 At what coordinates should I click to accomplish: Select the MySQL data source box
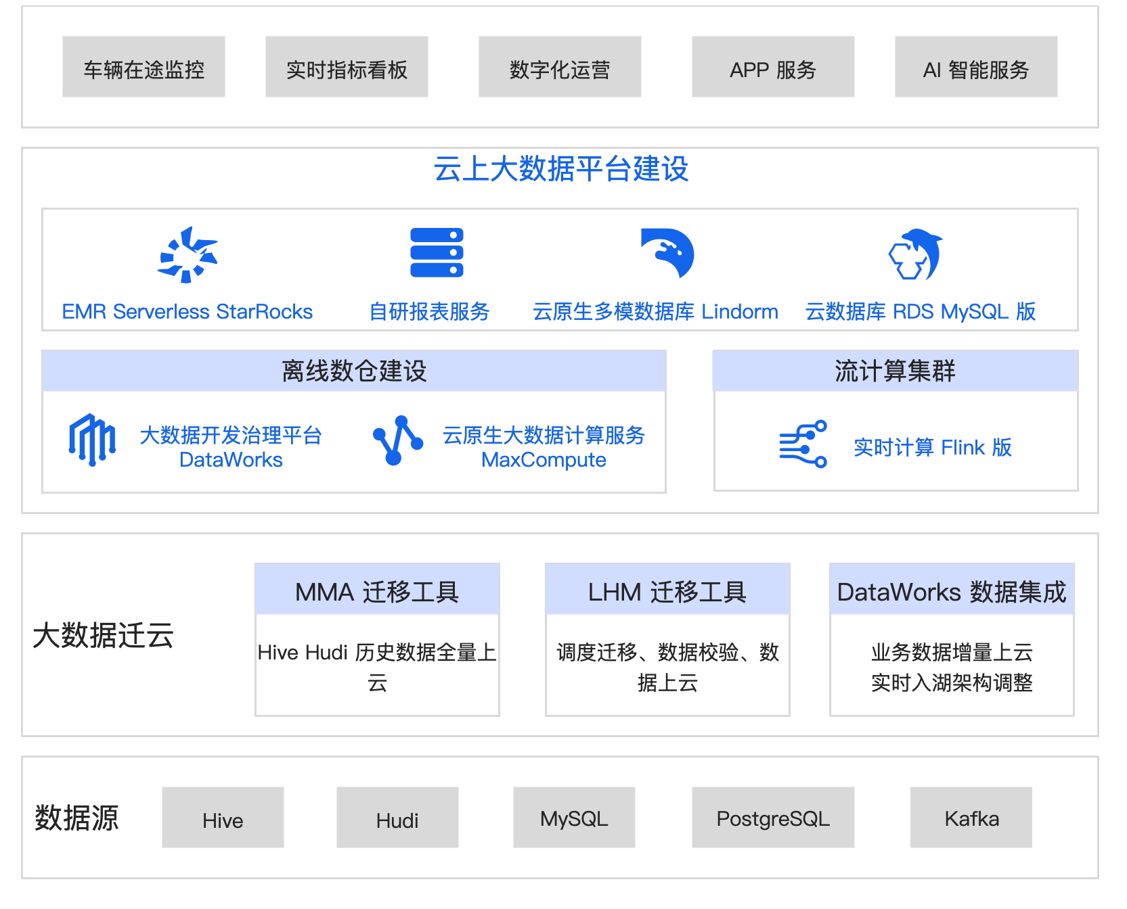[x=574, y=817]
